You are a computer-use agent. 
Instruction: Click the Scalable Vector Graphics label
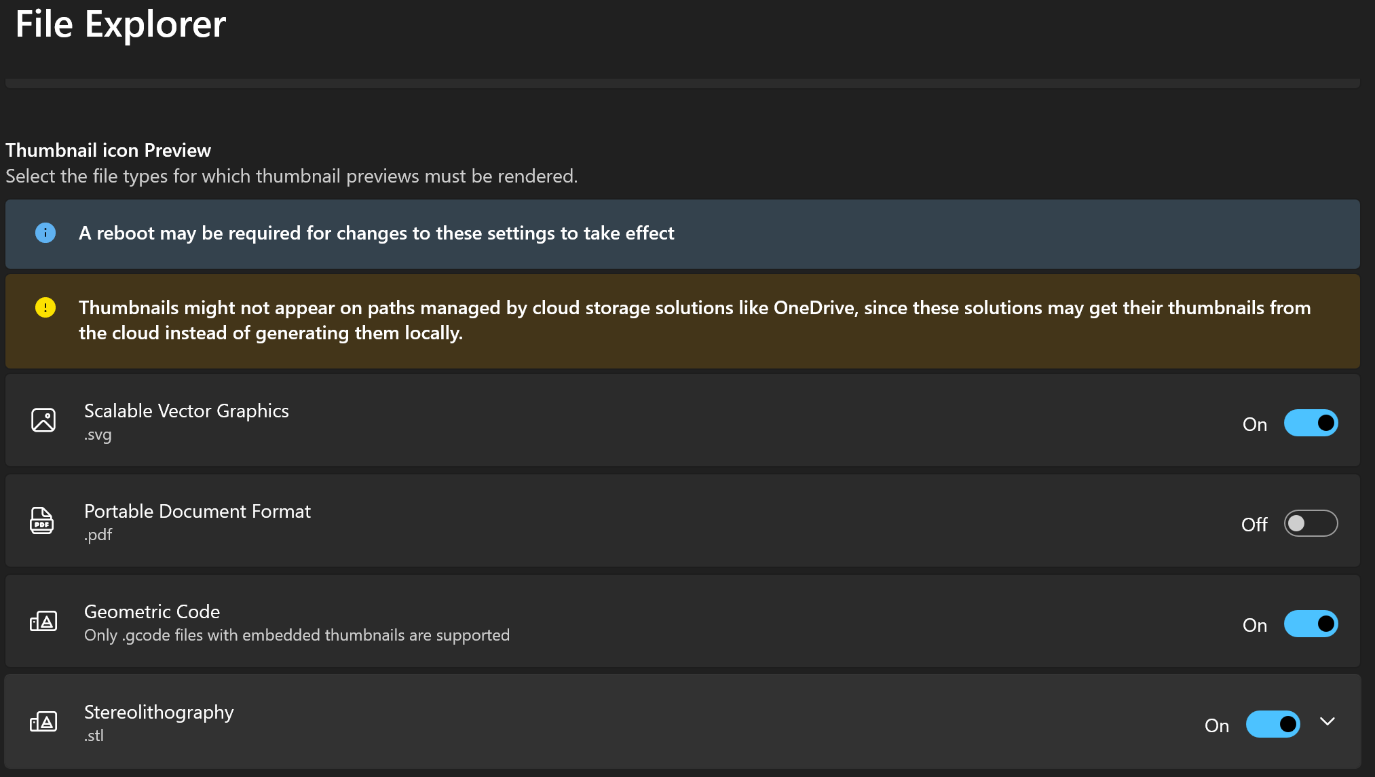coord(187,411)
